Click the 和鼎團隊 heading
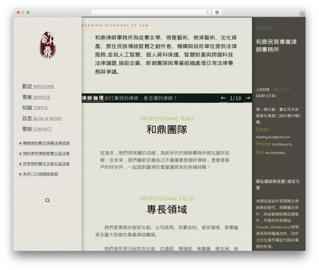 click(x=167, y=130)
